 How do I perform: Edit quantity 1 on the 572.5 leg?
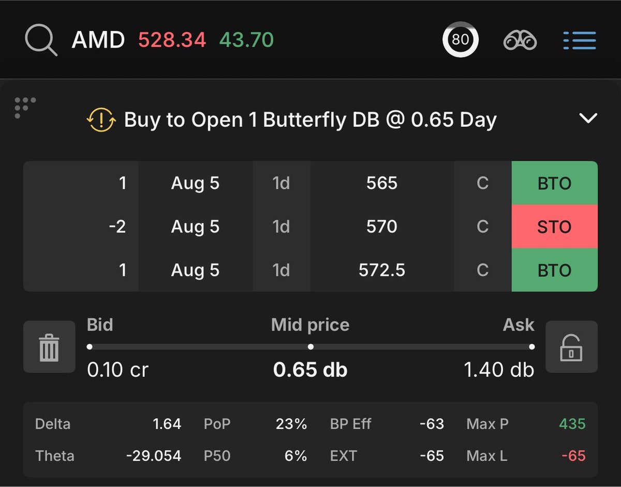[x=81, y=270]
